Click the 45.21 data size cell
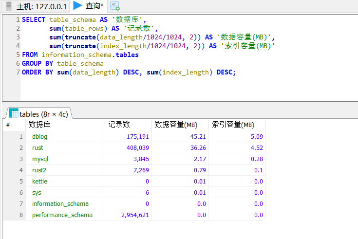358x239 pixels. [180, 136]
